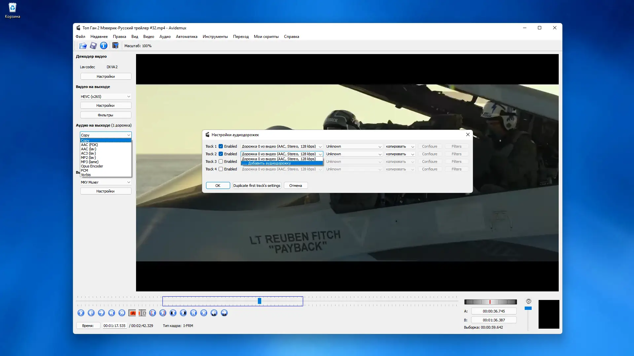Set selection end marker B
The image size is (634, 356).
click(x=142, y=313)
